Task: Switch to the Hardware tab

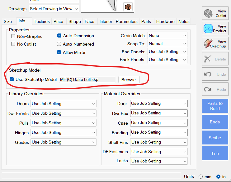Action: tap(165, 21)
